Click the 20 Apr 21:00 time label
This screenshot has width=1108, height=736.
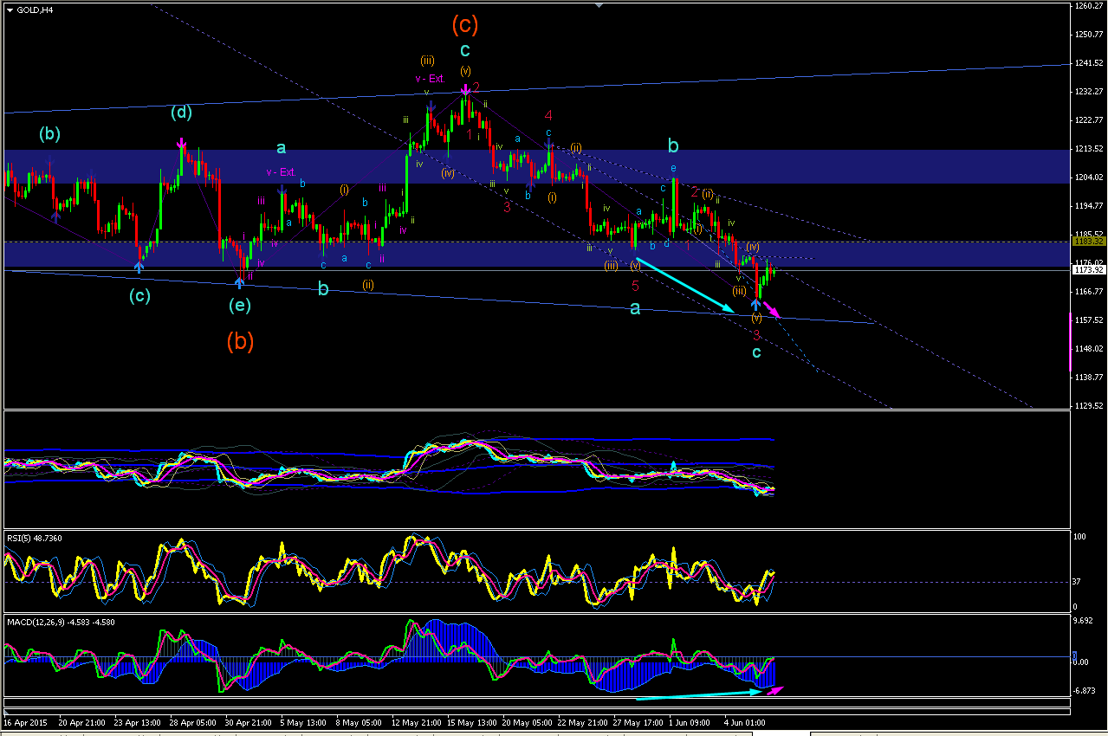click(81, 720)
